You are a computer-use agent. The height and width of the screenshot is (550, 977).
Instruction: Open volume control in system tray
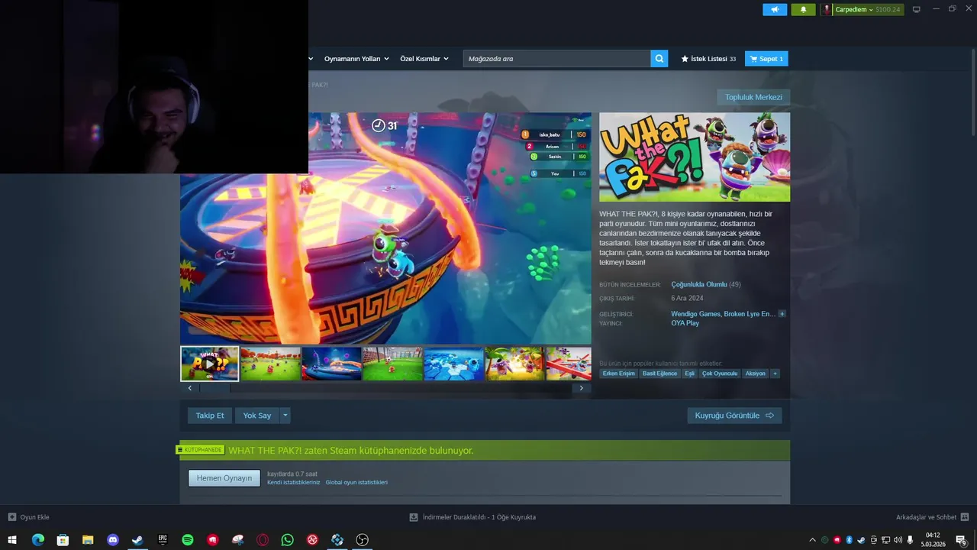point(898,540)
